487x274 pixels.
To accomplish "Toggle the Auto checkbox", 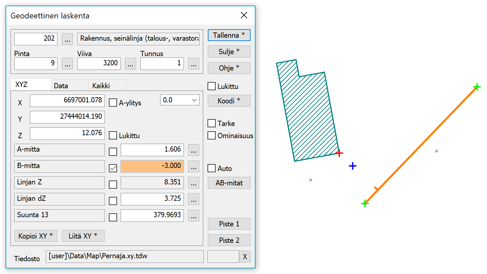I will coord(212,168).
